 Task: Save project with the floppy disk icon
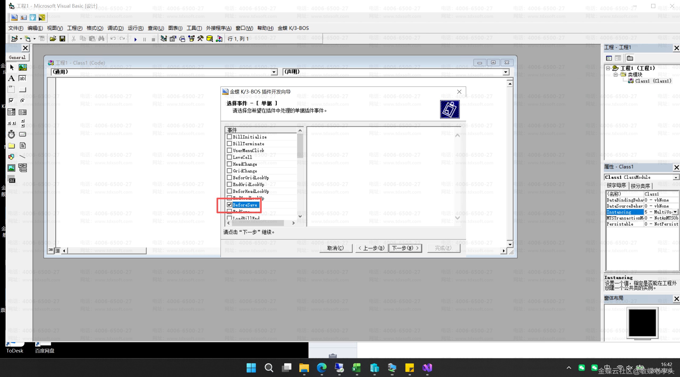tap(62, 39)
